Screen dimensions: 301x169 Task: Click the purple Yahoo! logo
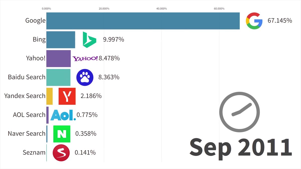coord(85,59)
